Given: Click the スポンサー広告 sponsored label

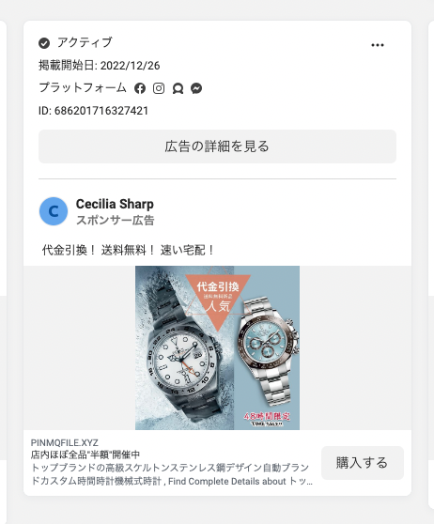Looking at the screenshot, I should pos(115,221).
